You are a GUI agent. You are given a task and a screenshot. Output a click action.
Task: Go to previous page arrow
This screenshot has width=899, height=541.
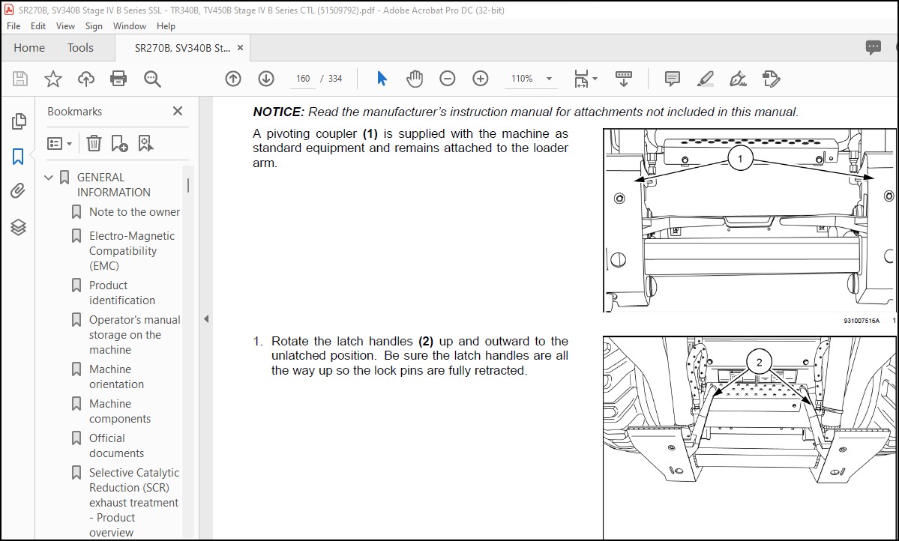[232, 79]
